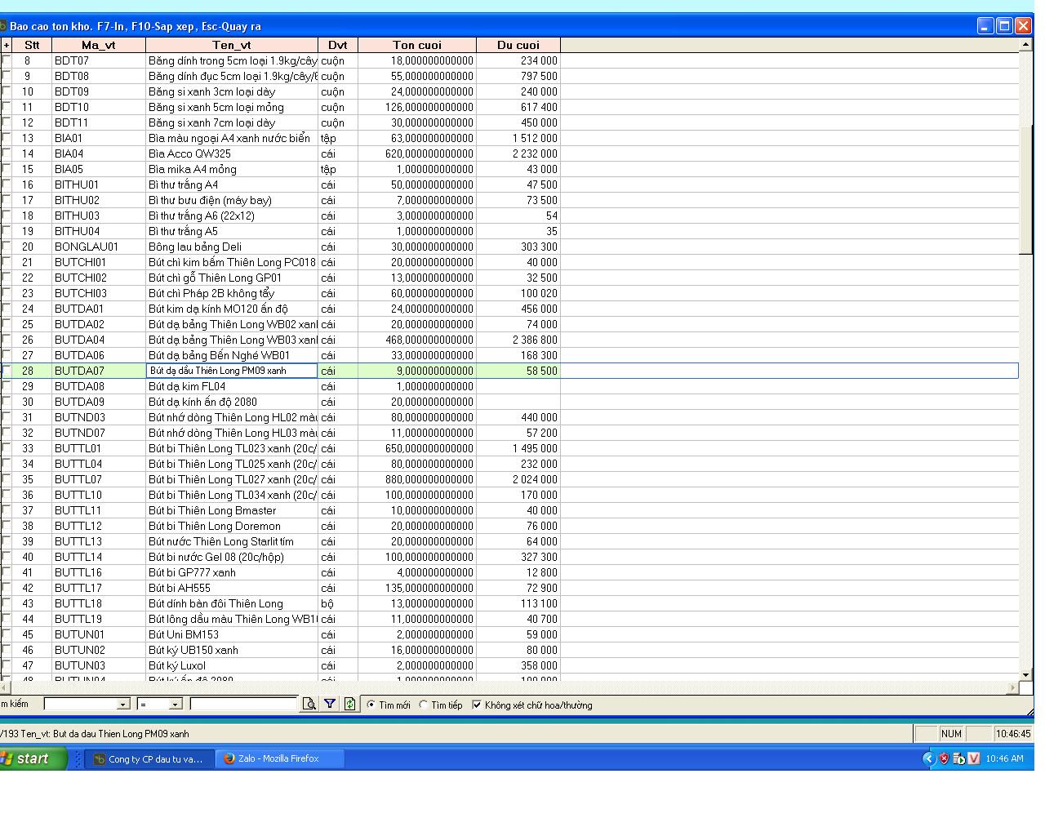
Task: Select the 'Tìm tiếp' radio button
Action: (424, 705)
